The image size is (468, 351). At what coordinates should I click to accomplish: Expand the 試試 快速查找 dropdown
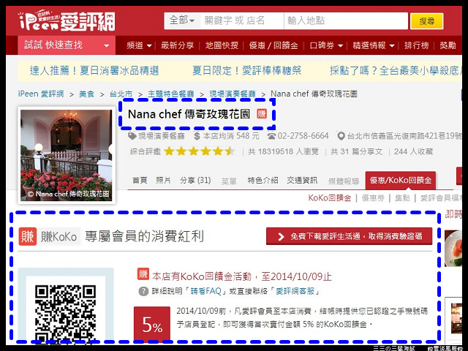(67, 45)
